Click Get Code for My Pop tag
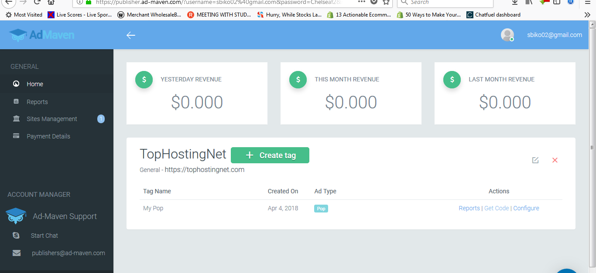Viewport: 596px width, 273px height. coord(497,208)
